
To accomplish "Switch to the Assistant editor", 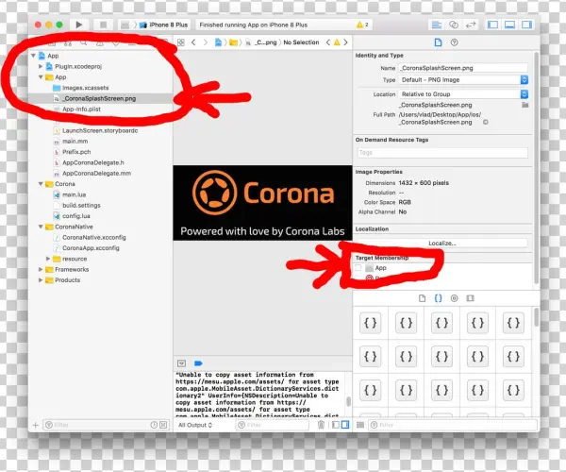I will tap(454, 25).
